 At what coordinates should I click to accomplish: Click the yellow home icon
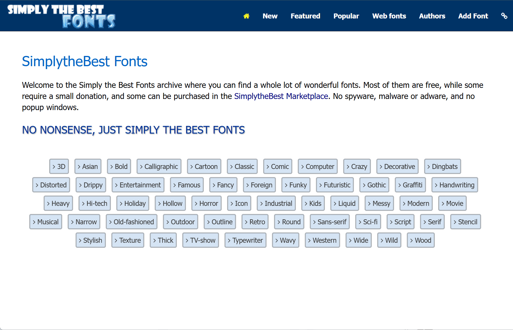click(x=246, y=16)
